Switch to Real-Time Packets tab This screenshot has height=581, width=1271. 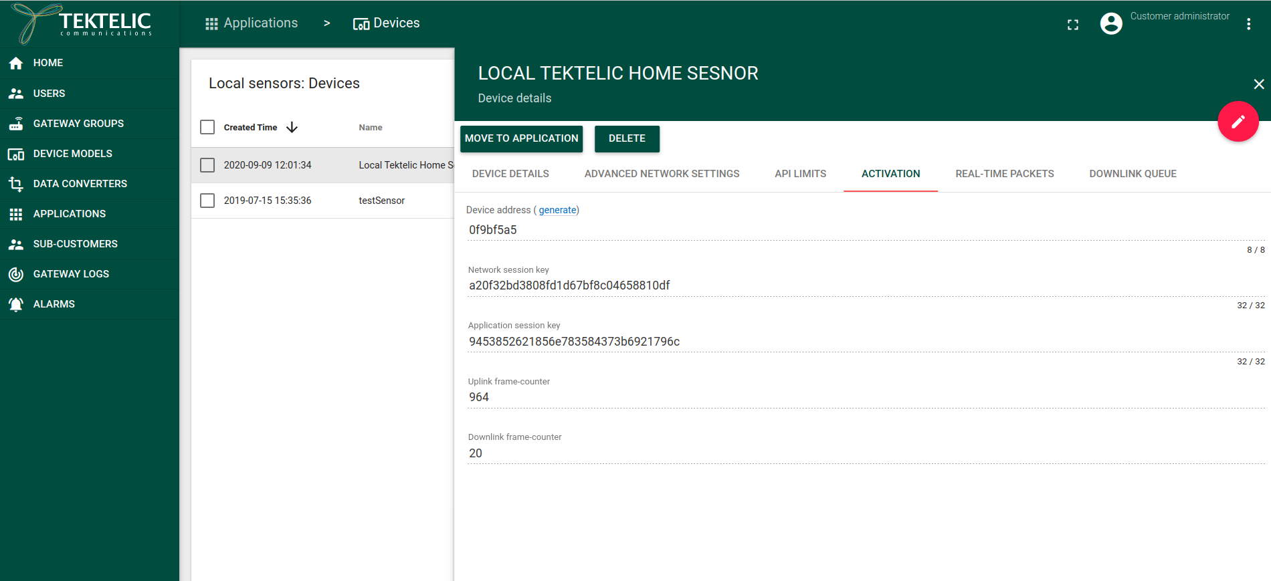1004,174
